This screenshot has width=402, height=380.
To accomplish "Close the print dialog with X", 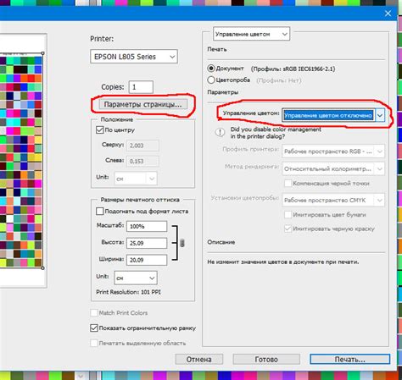I will [388, 14].
